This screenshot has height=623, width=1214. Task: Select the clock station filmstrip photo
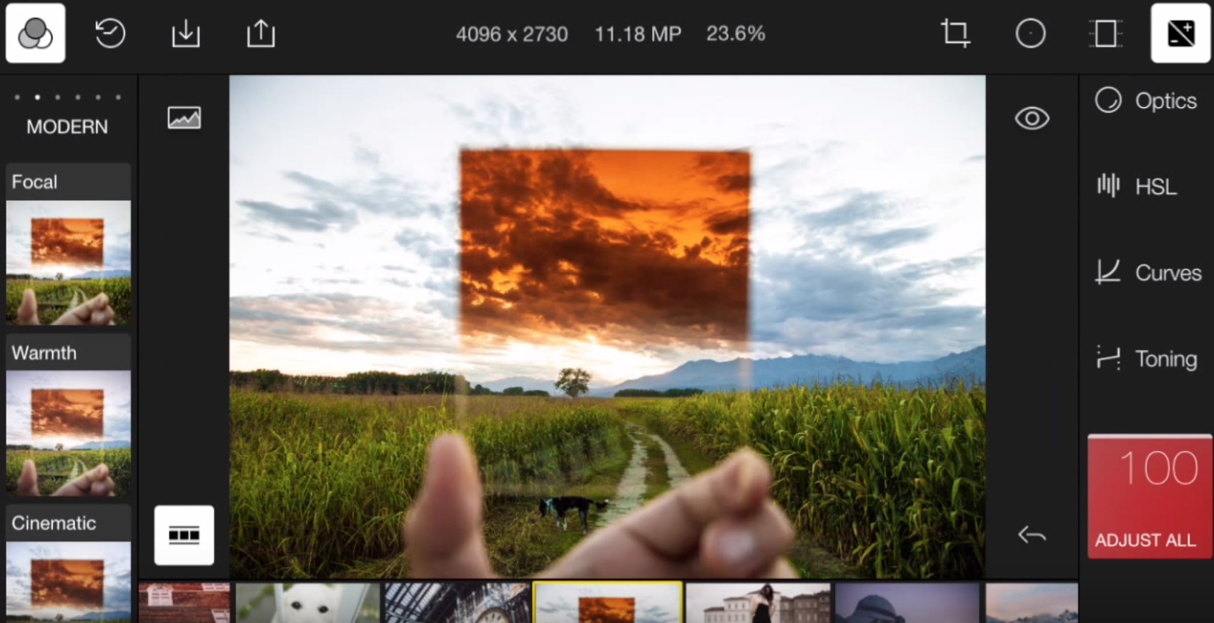click(457, 603)
